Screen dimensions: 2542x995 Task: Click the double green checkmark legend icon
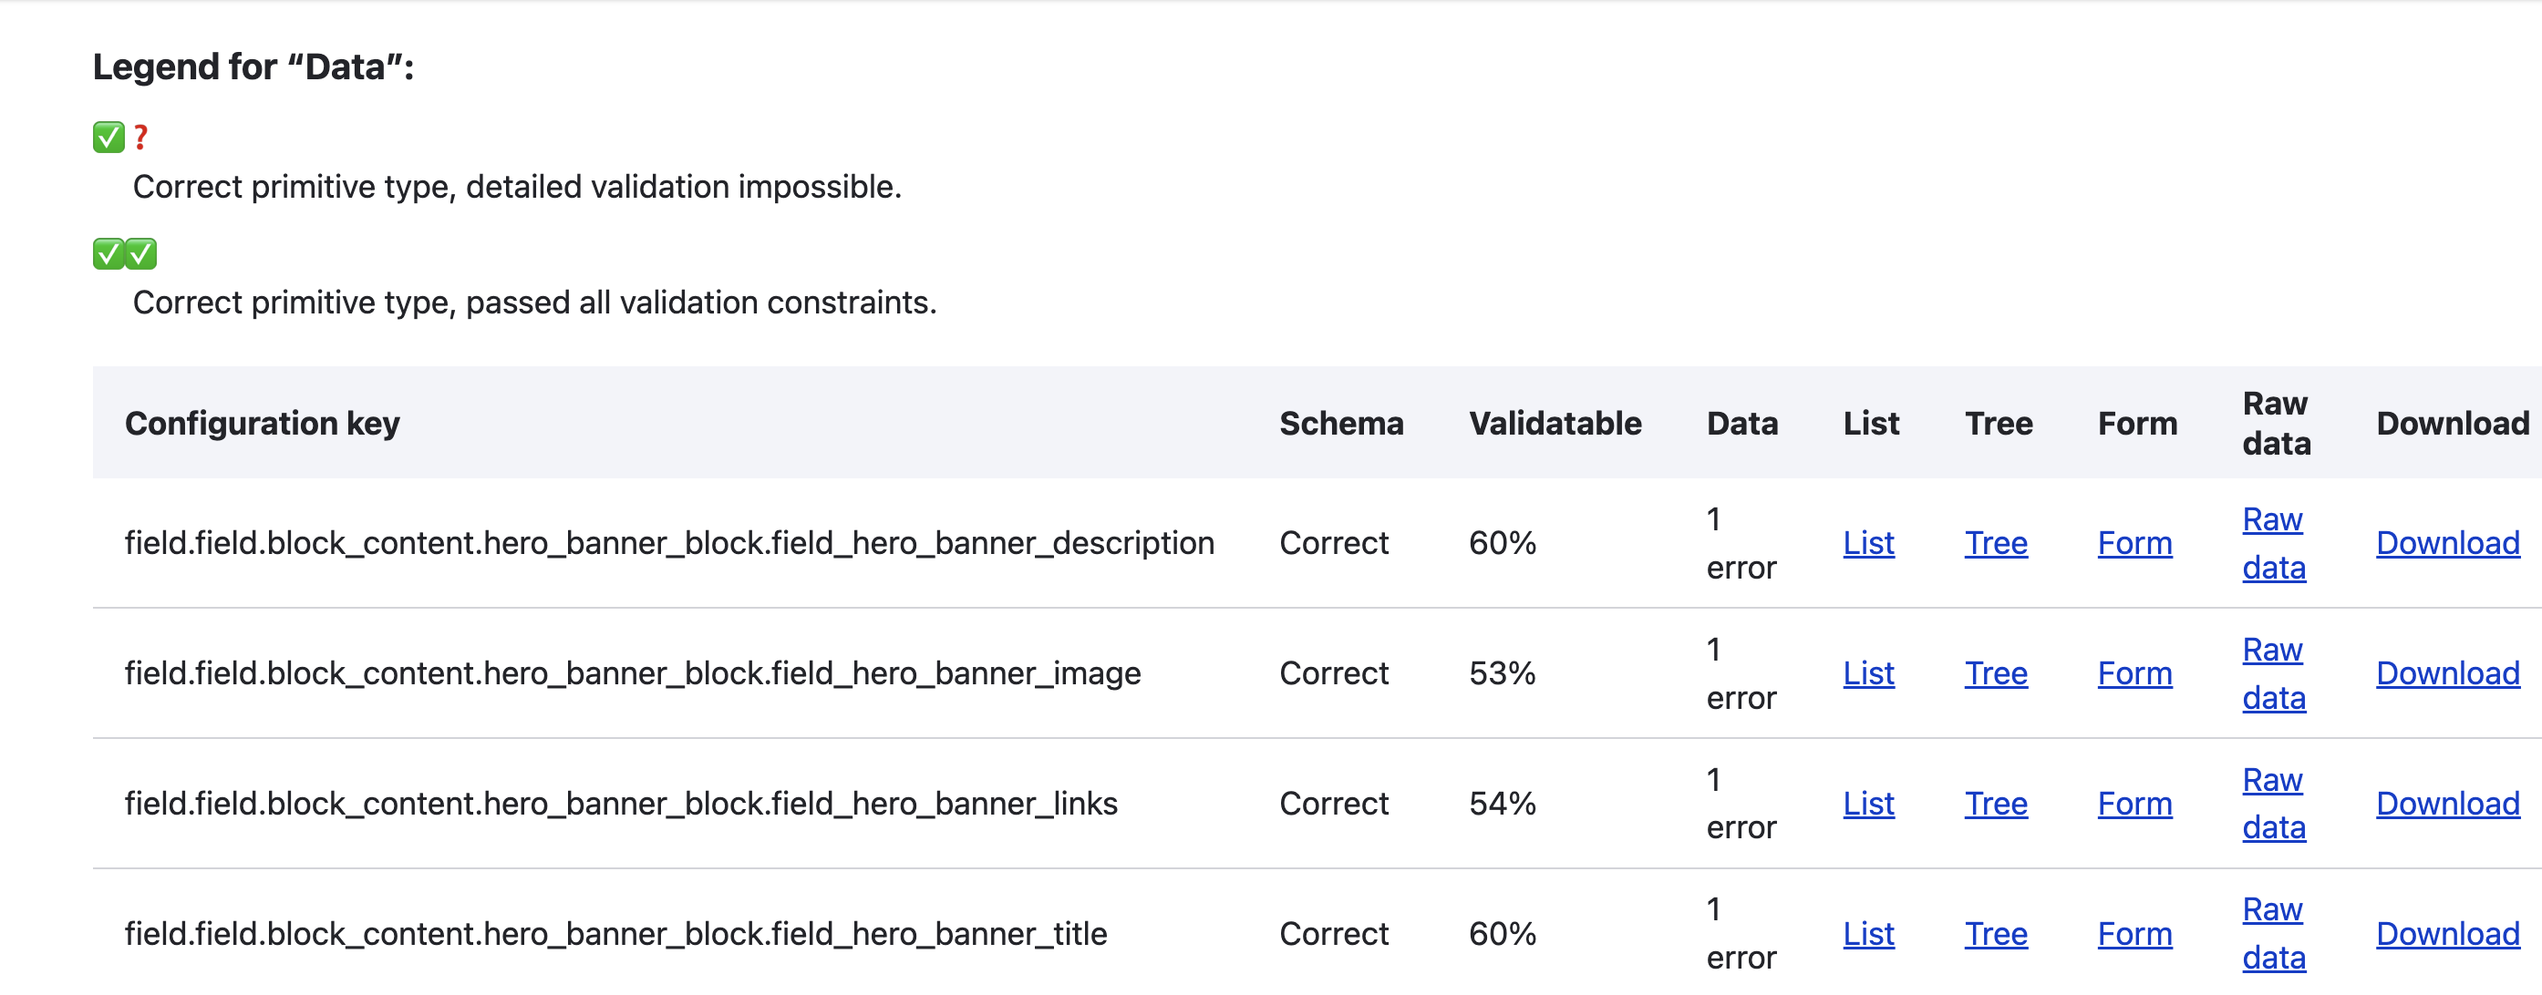click(124, 253)
